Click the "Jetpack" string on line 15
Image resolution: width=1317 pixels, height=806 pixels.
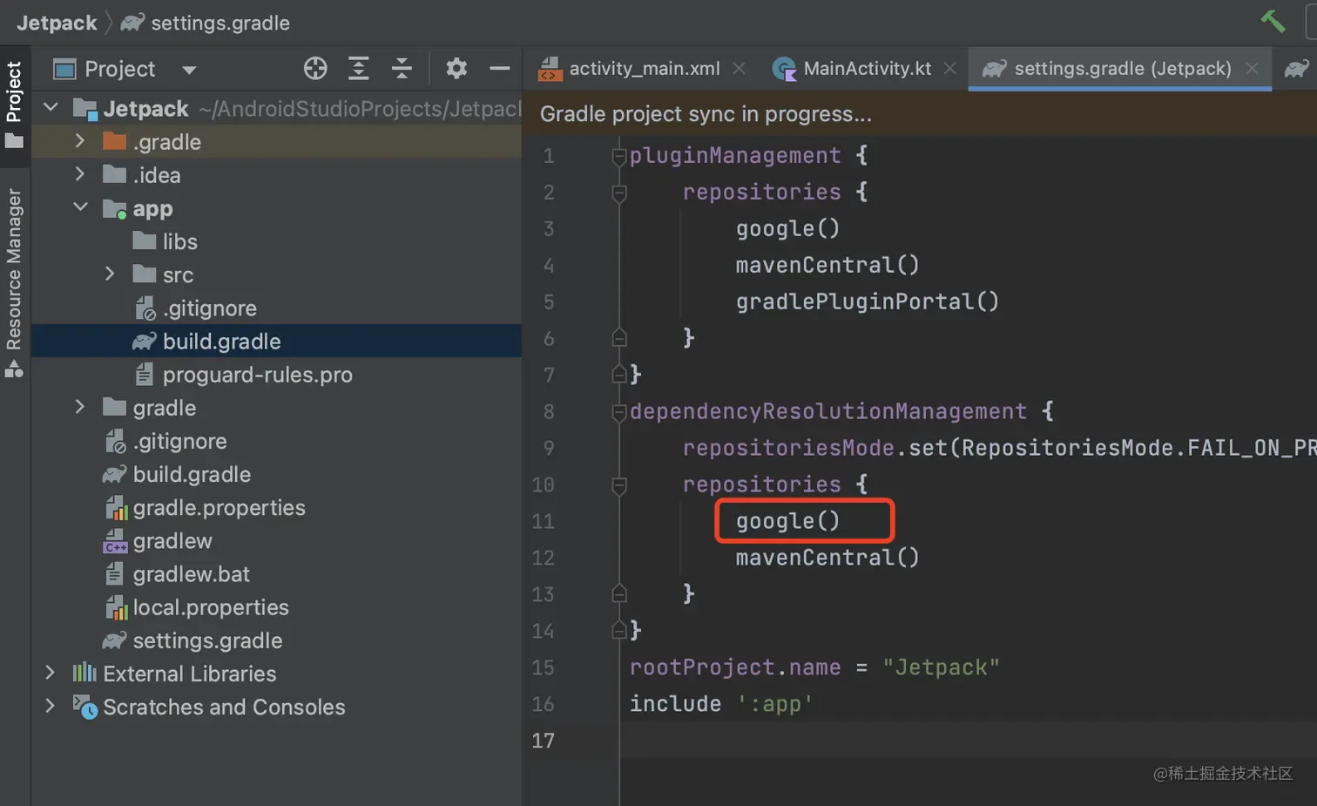(941, 667)
